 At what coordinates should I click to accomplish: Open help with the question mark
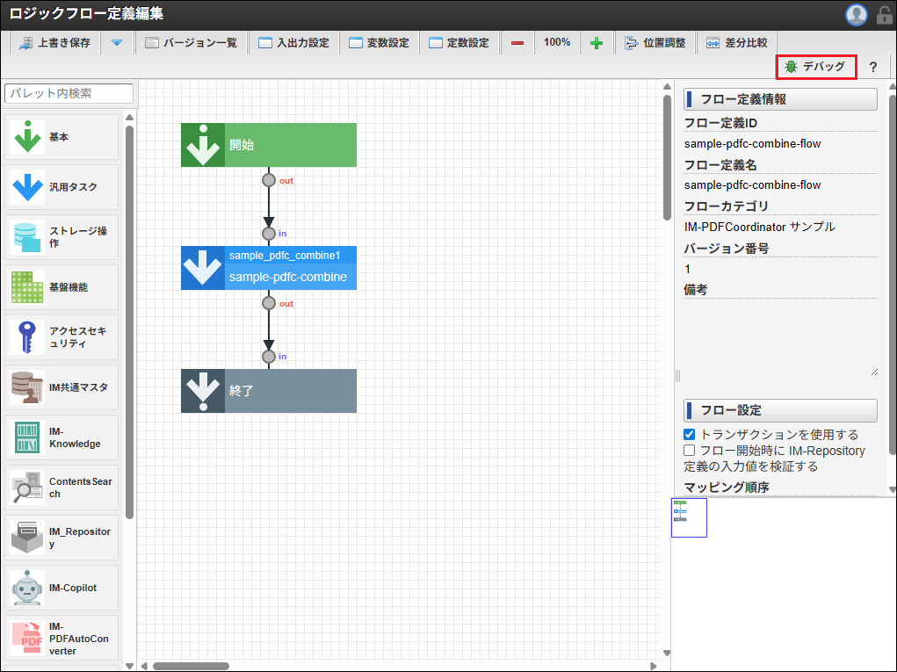coord(873,67)
